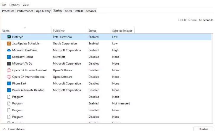Select the Microsoft OneDrive entry
The height and width of the screenshot is (131, 218).
[x=25, y=50]
